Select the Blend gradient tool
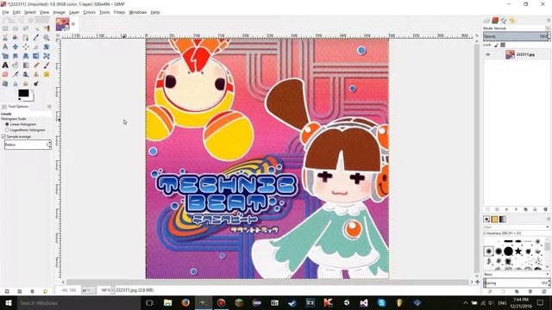 click(x=26, y=65)
